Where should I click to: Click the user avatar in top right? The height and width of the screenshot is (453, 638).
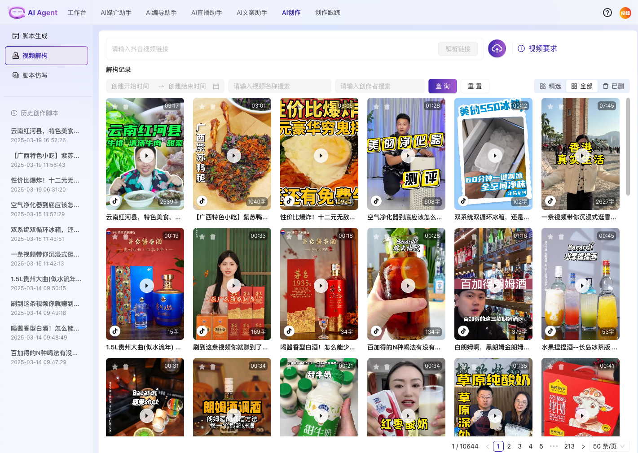pos(625,13)
